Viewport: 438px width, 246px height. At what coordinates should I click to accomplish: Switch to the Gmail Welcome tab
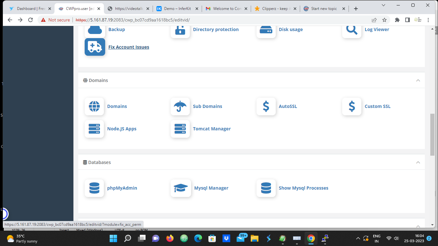(227, 9)
